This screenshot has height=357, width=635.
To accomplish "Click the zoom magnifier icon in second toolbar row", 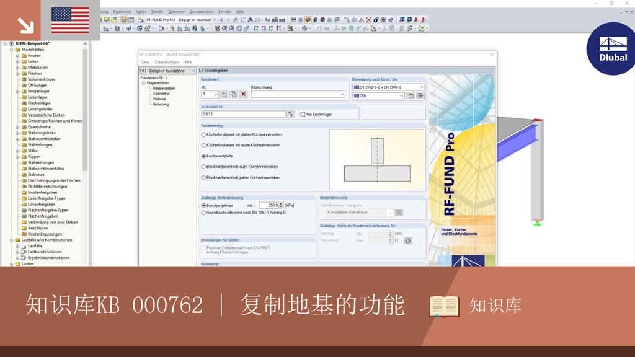I will pyautogui.click(x=224, y=29).
